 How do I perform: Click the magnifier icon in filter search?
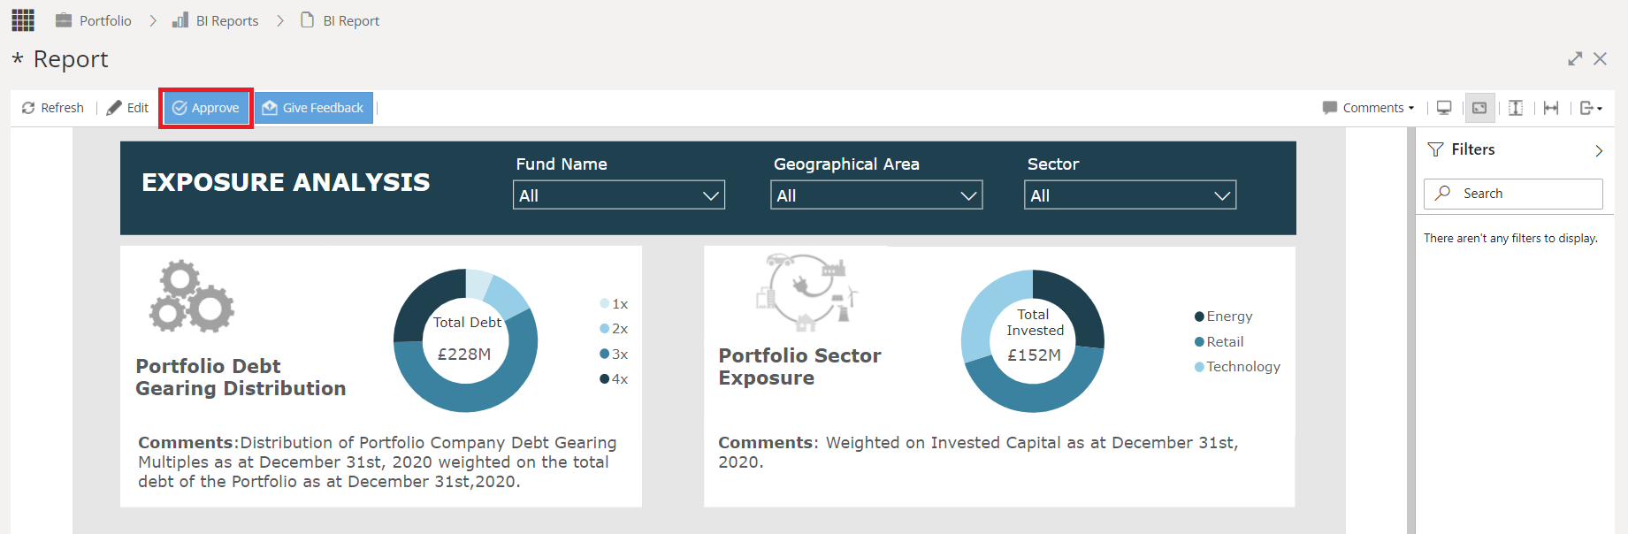[1443, 193]
